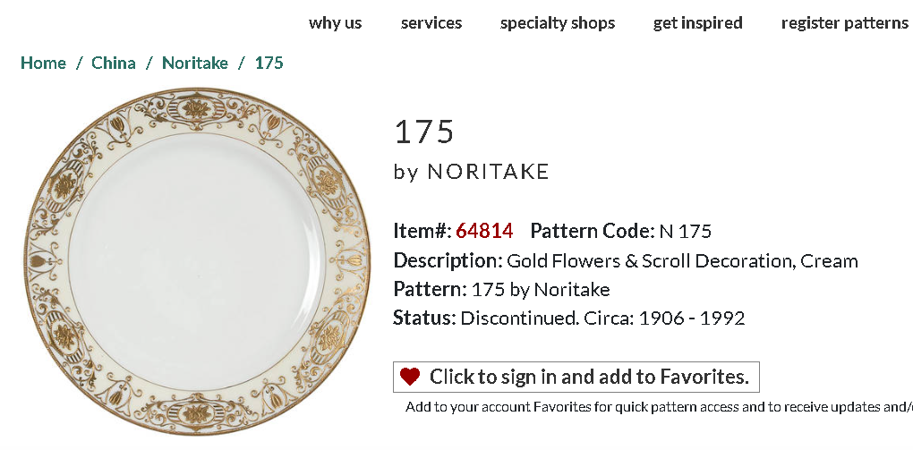Click the red heart favorites icon
The width and height of the screenshot is (913, 450).
tap(410, 377)
